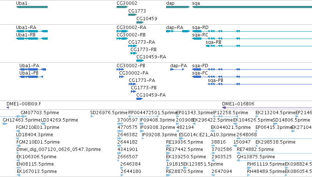The image size is (312, 177).
Task: Select the CG1773-RB transcript label
Action: coord(143,50)
